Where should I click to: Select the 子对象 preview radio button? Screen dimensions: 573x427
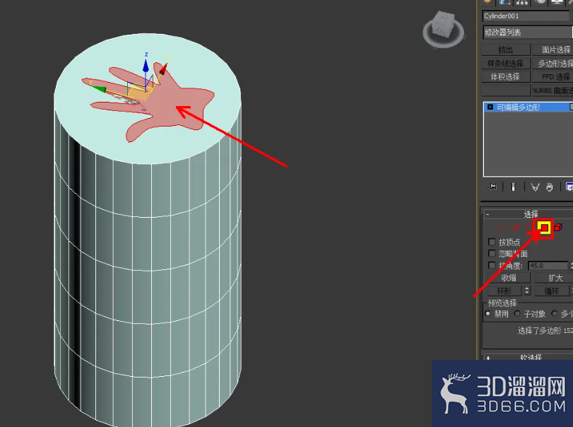pyautogui.click(x=517, y=314)
